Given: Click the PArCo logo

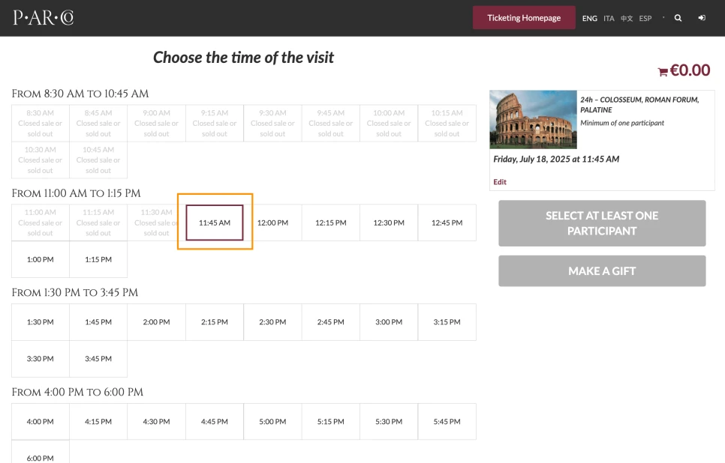Looking at the screenshot, I should pos(43,17).
